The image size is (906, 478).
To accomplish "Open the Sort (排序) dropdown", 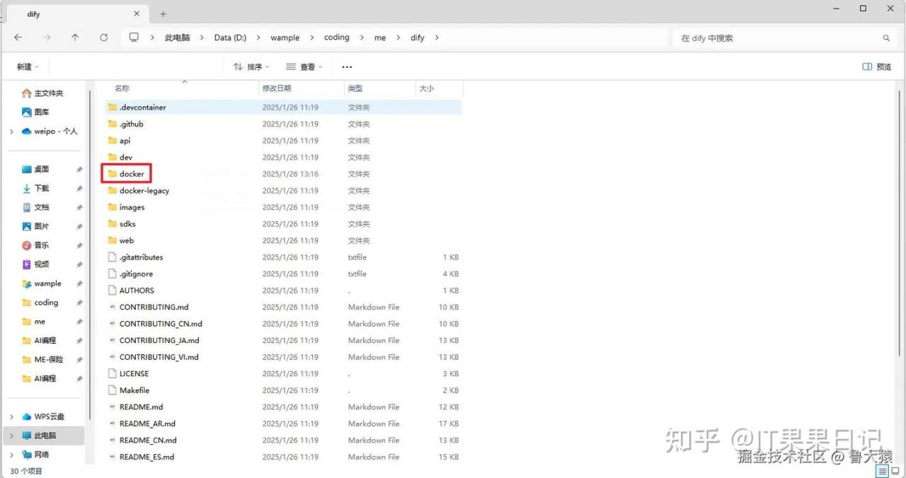I will coord(252,66).
